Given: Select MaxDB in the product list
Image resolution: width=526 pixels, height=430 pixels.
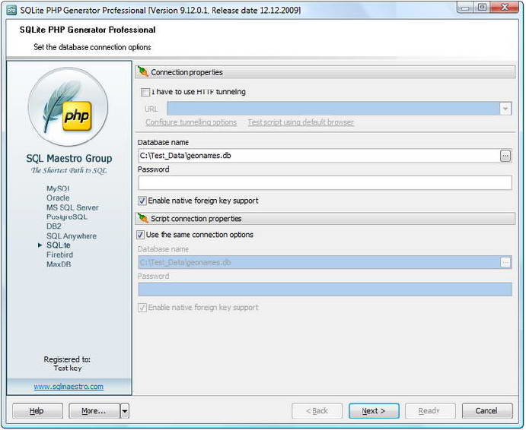Looking at the screenshot, I should [59, 264].
